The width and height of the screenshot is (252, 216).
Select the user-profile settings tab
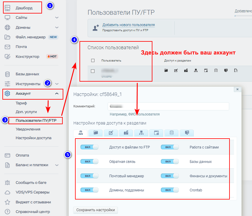tap(80, 133)
